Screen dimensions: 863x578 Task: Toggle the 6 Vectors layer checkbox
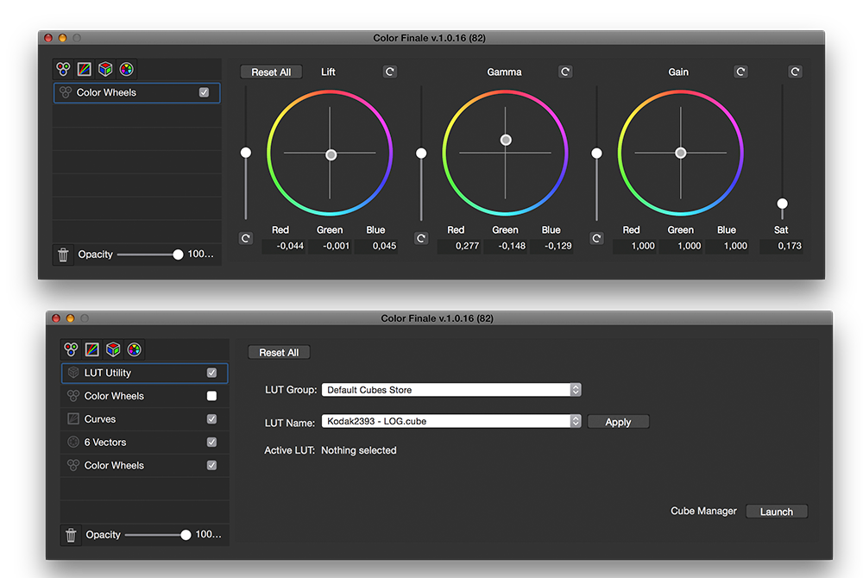click(x=211, y=443)
